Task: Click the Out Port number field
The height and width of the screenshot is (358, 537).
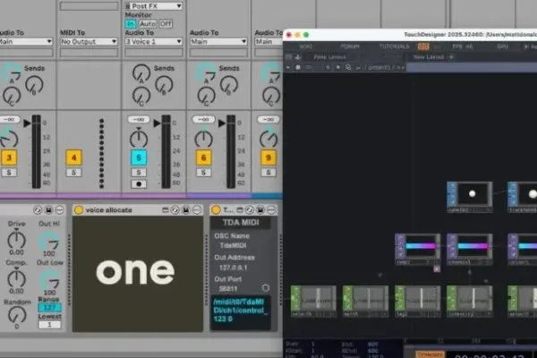Action: (228, 289)
